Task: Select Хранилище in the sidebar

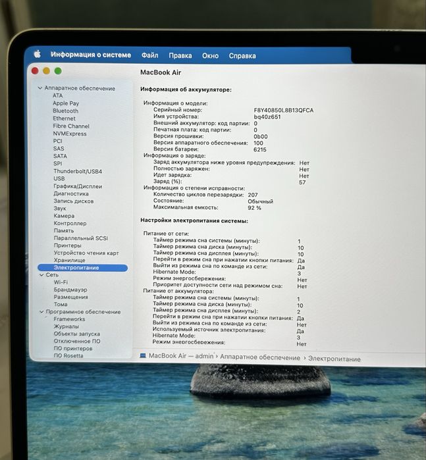Action: coord(70,260)
